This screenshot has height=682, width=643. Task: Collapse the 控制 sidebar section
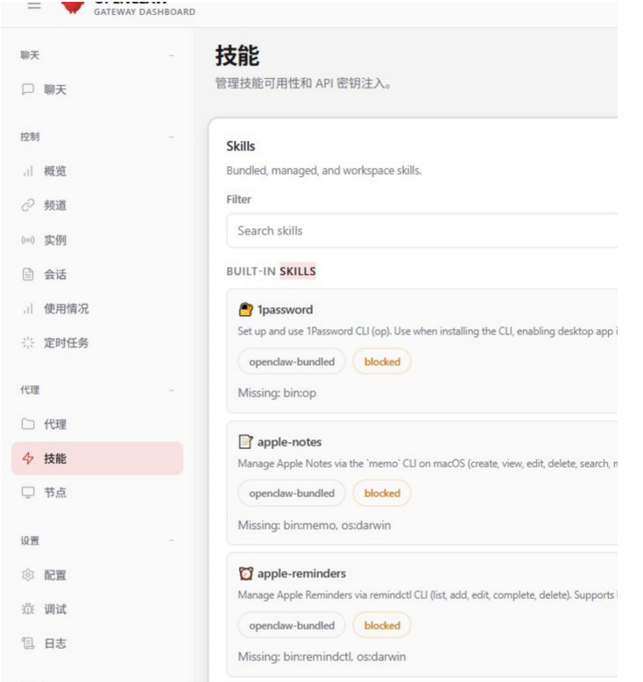(171, 137)
